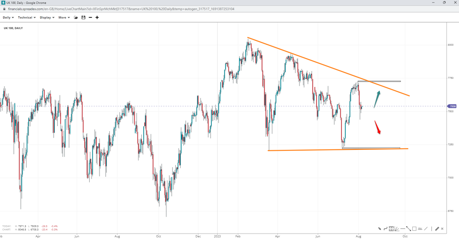Open the Daily timeframe dropdown

pos(8,18)
